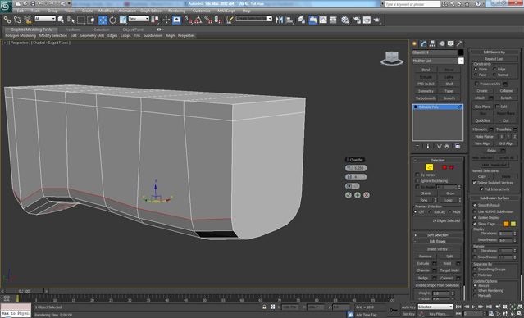Open the Create panel tab icon
Screen dimensions: 524x318
click(415, 43)
